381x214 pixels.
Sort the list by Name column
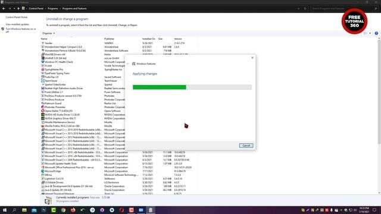pyautogui.click(x=44, y=39)
